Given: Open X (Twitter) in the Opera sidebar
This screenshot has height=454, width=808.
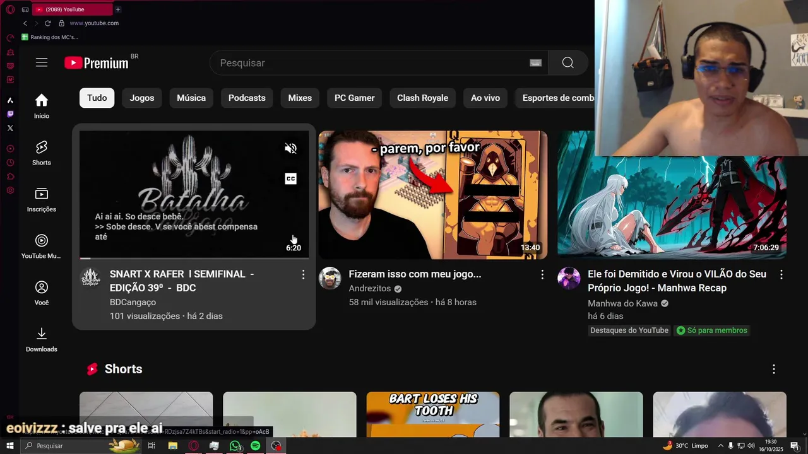Looking at the screenshot, I should pyautogui.click(x=10, y=128).
